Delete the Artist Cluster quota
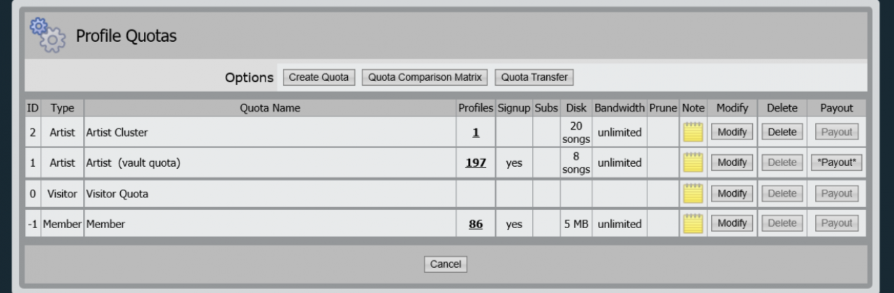The height and width of the screenshot is (293, 894). pos(782,132)
